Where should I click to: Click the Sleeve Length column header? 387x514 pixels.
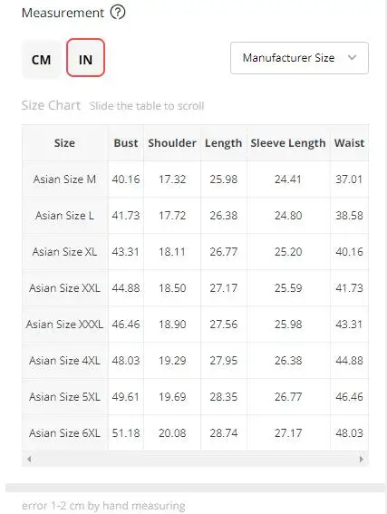tap(288, 143)
